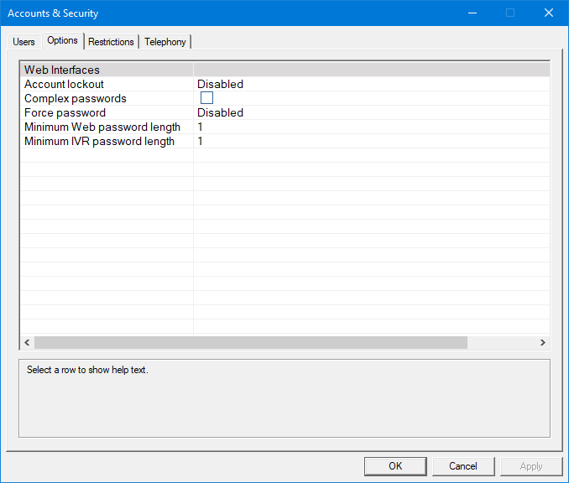Open the Restrictions tab
569x483 pixels.
111,42
